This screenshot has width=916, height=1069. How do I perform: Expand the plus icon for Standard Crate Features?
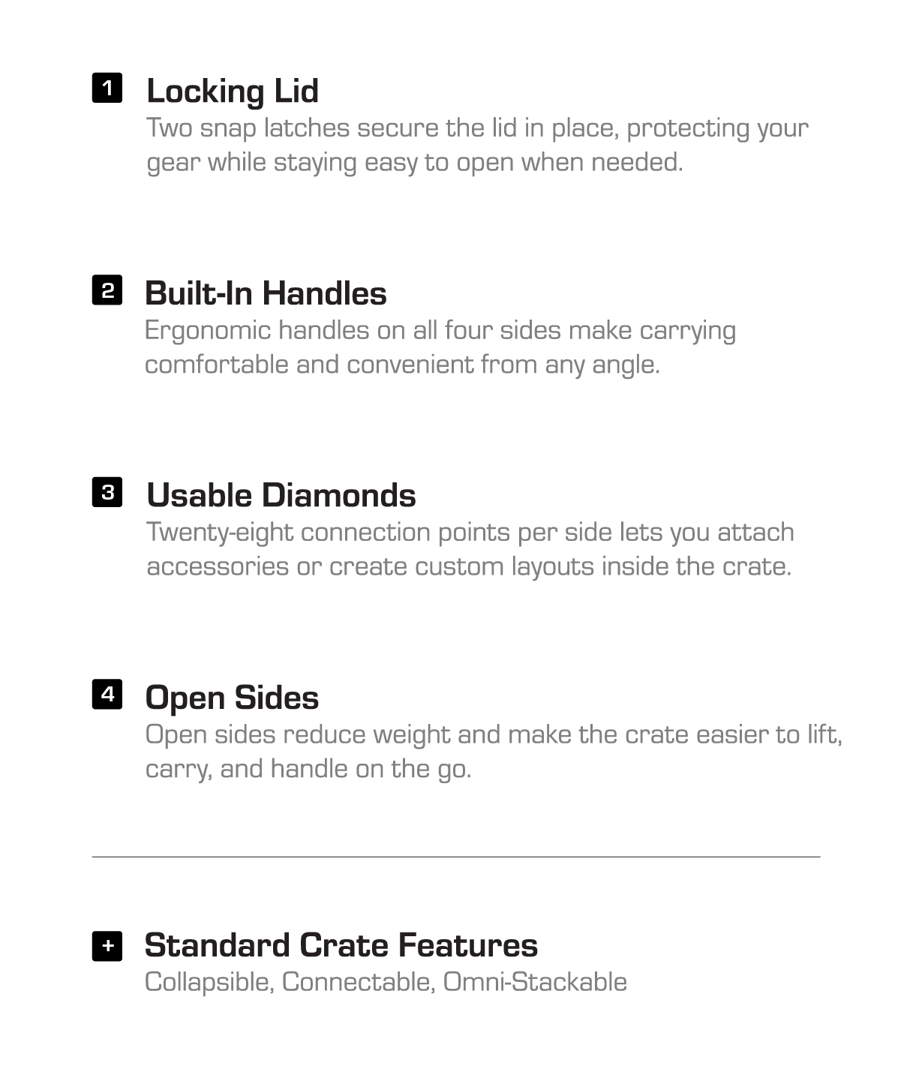tap(107, 945)
